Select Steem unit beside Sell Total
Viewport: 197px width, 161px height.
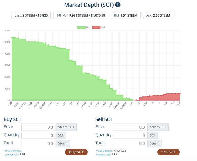pos(155,143)
